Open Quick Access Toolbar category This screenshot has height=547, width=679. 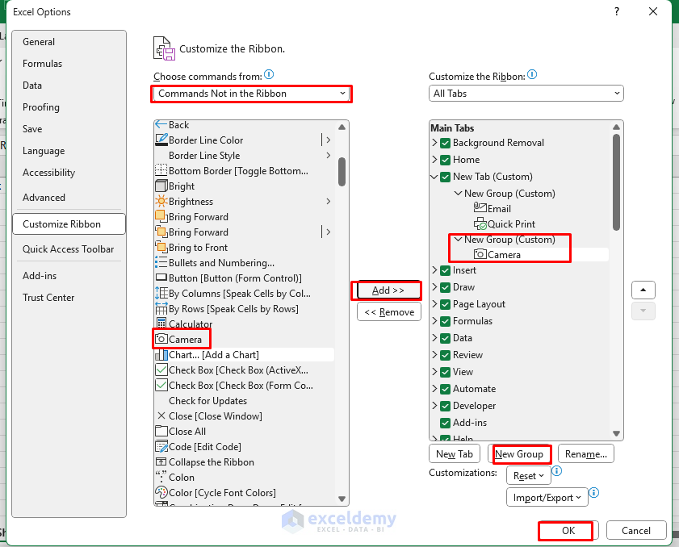click(69, 248)
